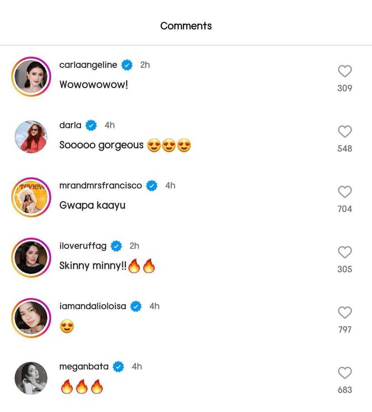The image size is (372, 412).
Task: Like the Gwapa kaayu comment
Action: [x=345, y=192]
